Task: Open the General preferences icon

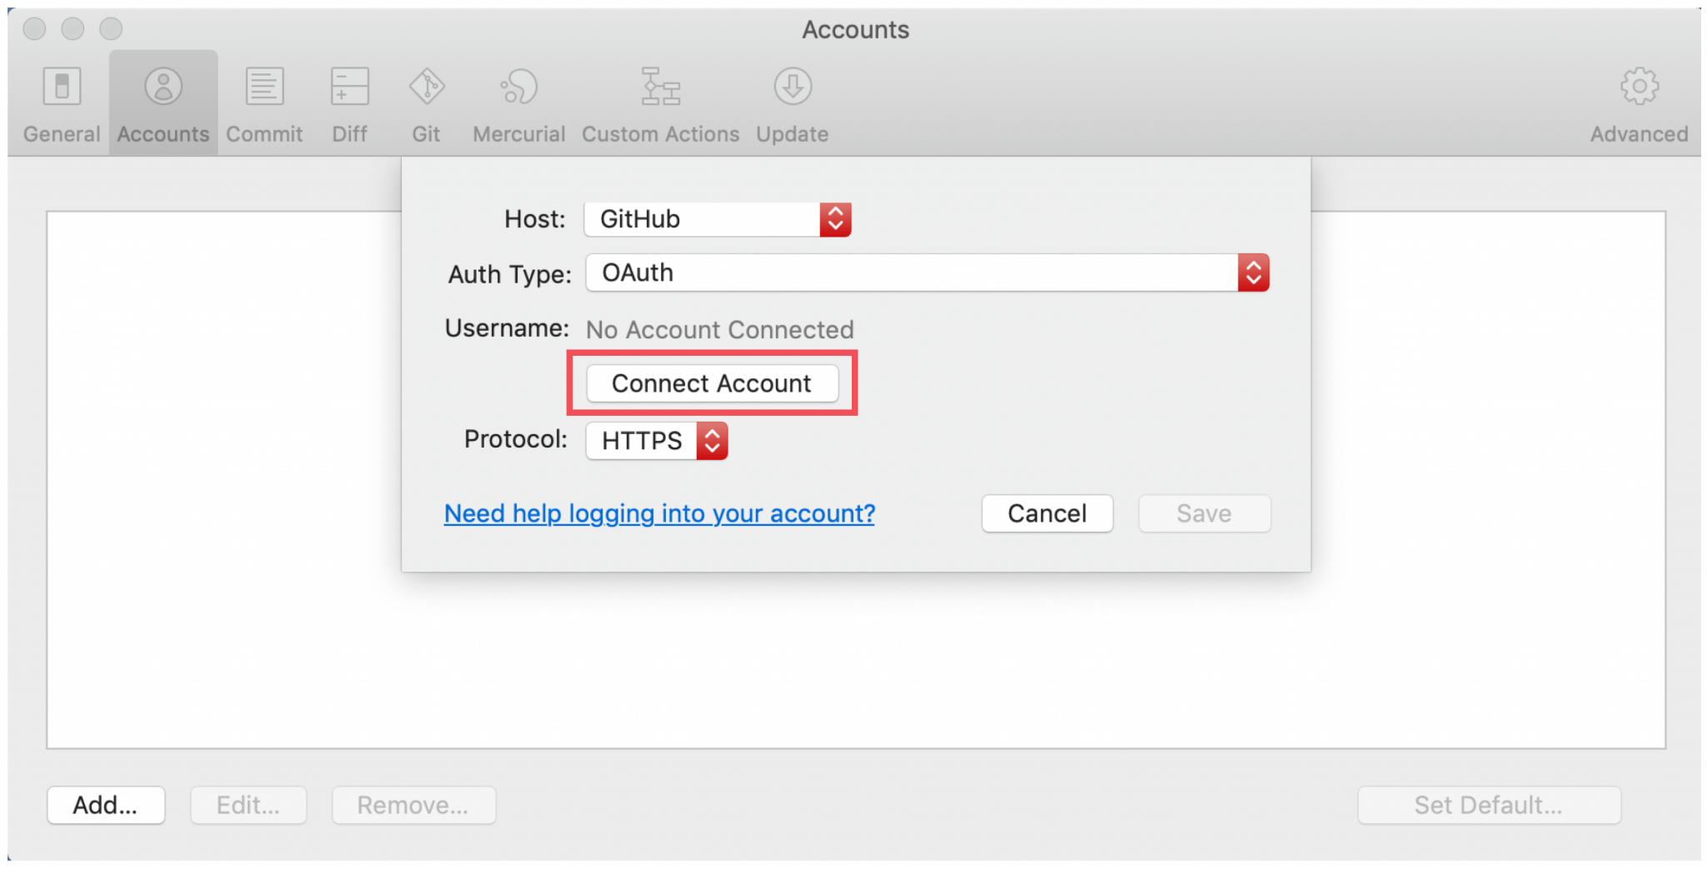Action: click(62, 87)
